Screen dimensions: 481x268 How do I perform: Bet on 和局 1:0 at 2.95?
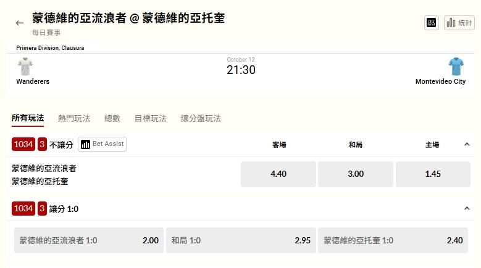click(x=241, y=241)
